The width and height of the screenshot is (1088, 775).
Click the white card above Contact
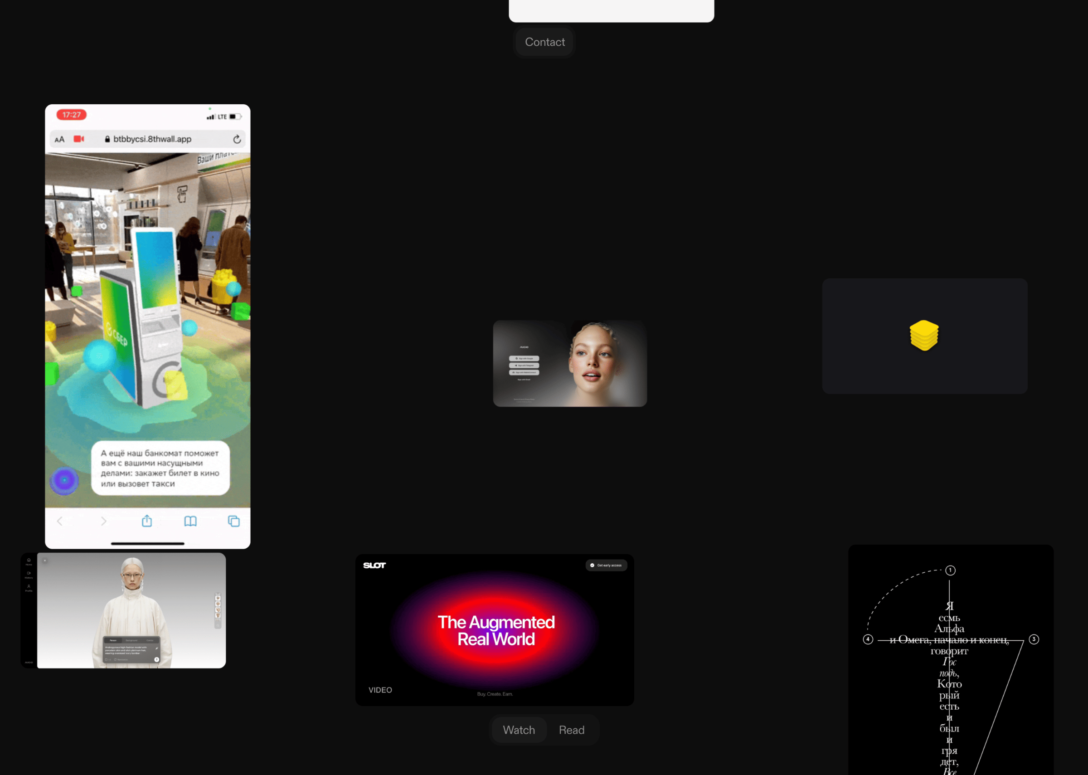[x=612, y=10]
